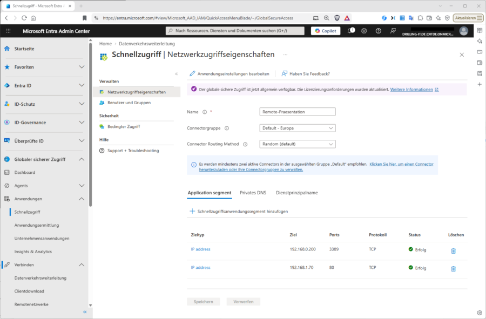Open the Entra app launcher waffle icon
486x319 pixels.
point(8,31)
